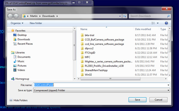The image size is (179, 111).
Task: Select CCD_BufCamera_software_package folder name
Action: 104,40
